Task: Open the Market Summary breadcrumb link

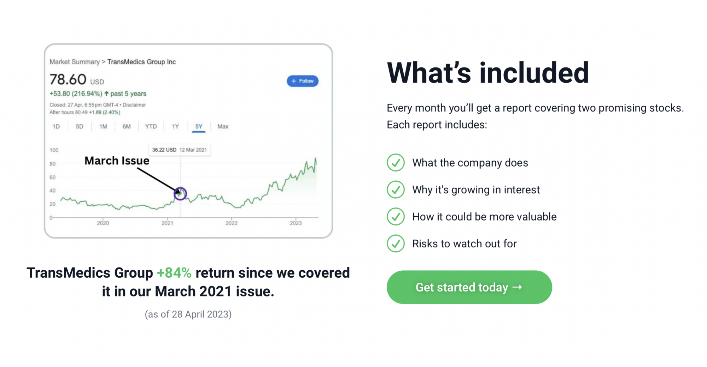Action: tap(75, 62)
